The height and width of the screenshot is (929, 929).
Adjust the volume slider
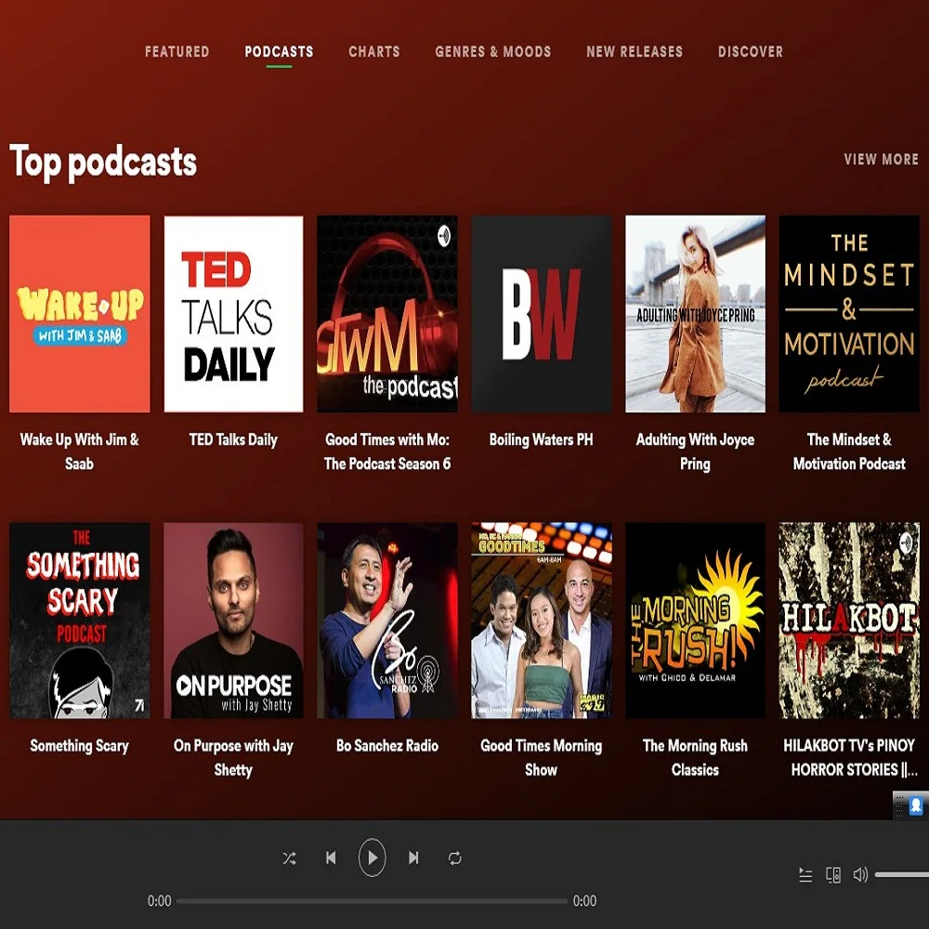902,874
